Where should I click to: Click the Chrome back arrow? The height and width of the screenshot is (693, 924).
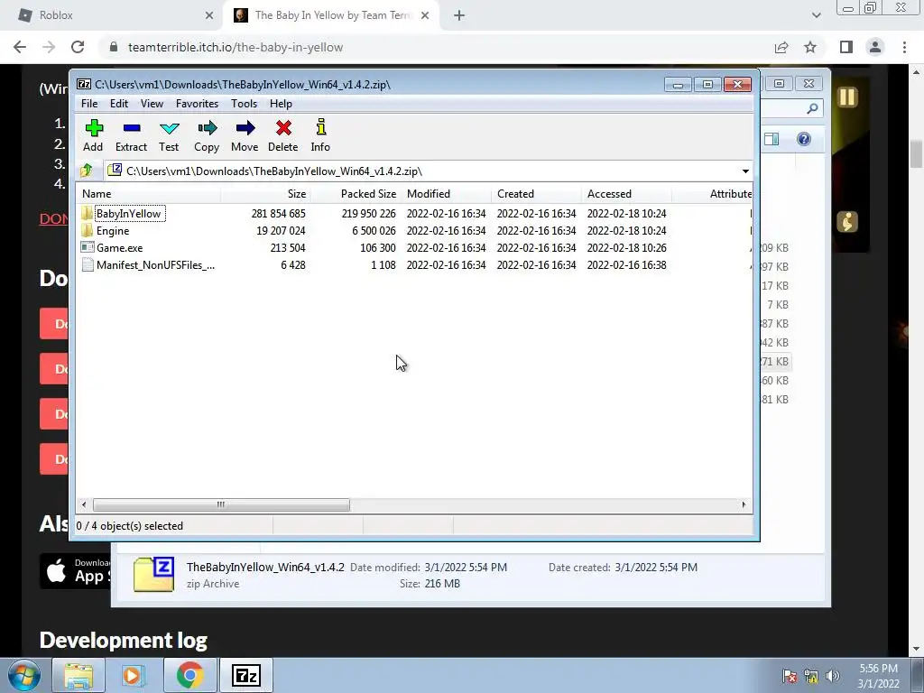20,47
